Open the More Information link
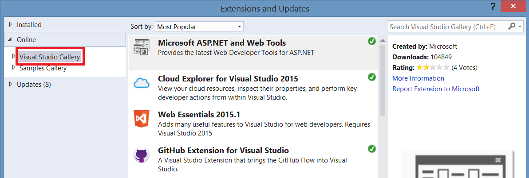The image size is (529, 178). coord(418,78)
